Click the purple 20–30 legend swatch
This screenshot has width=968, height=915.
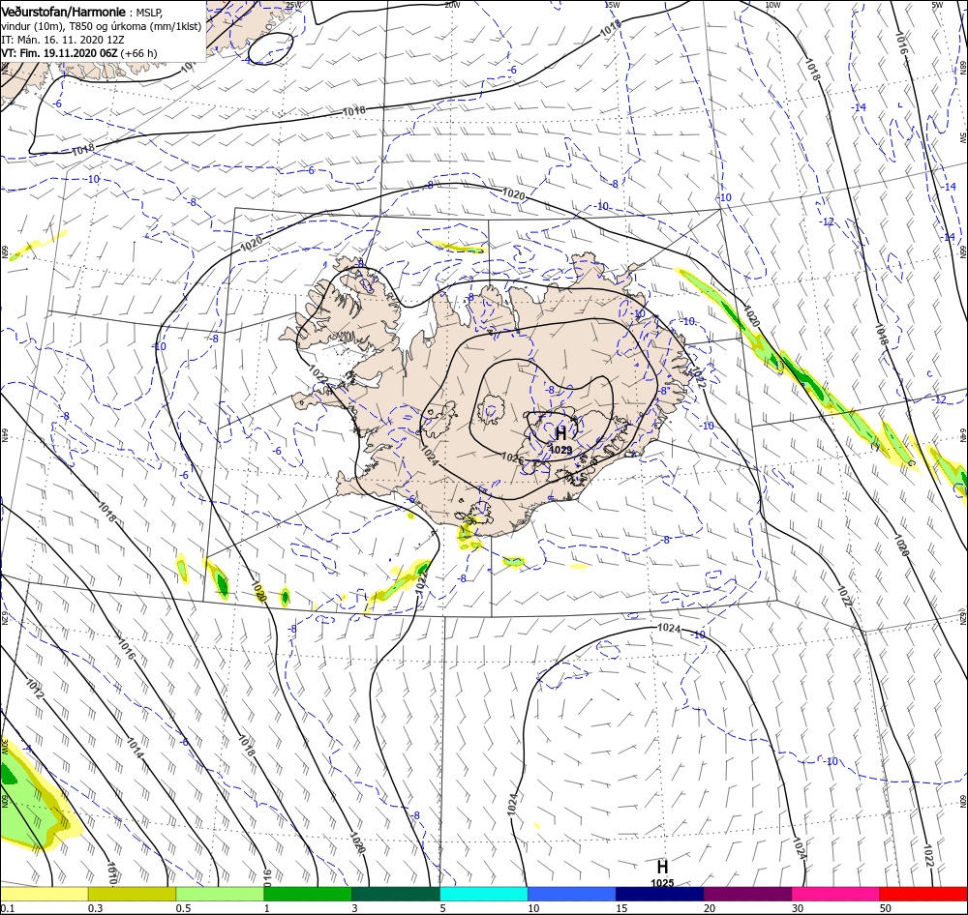point(747,894)
